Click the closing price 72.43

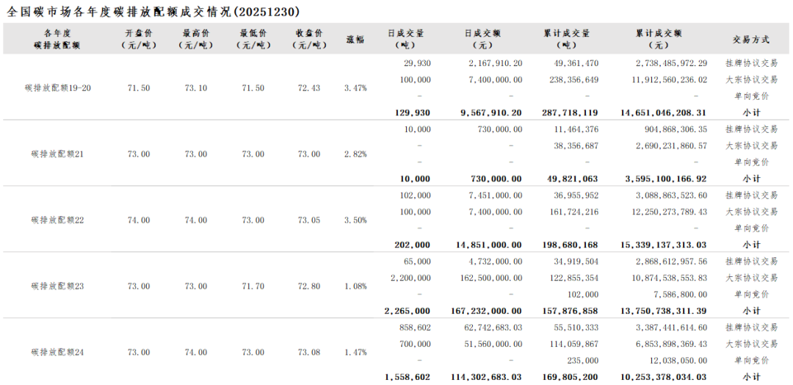[x=309, y=88]
